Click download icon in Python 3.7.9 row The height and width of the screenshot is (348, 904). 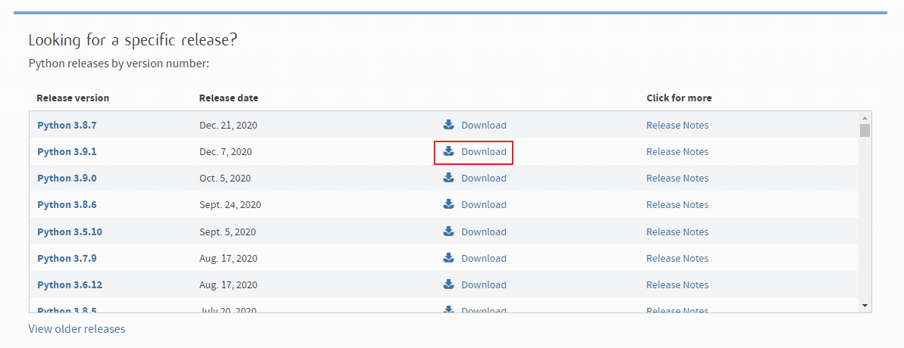tap(448, 258)
